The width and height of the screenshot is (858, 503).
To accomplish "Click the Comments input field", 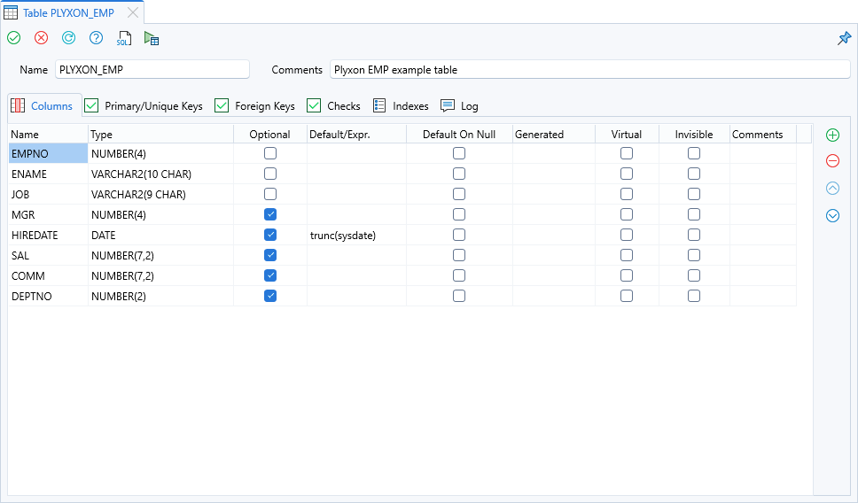I will tap(590, 69).
